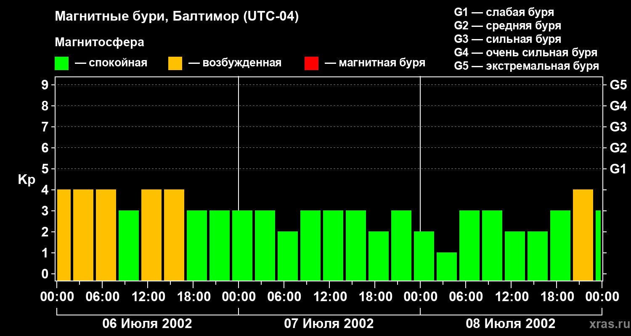The width and height of the screenshot is (631, 336).
Task: Click the "— возбужденная" legend label
Action: click(235, 63)
